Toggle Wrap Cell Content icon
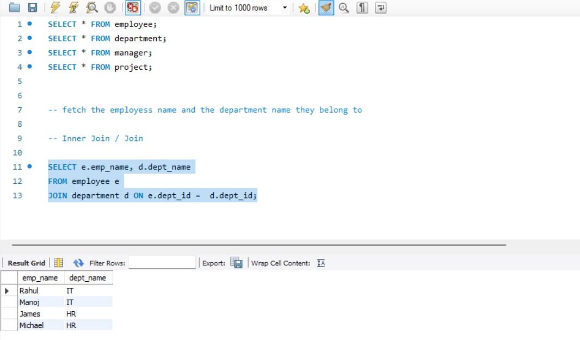 (x=320, y=263)
